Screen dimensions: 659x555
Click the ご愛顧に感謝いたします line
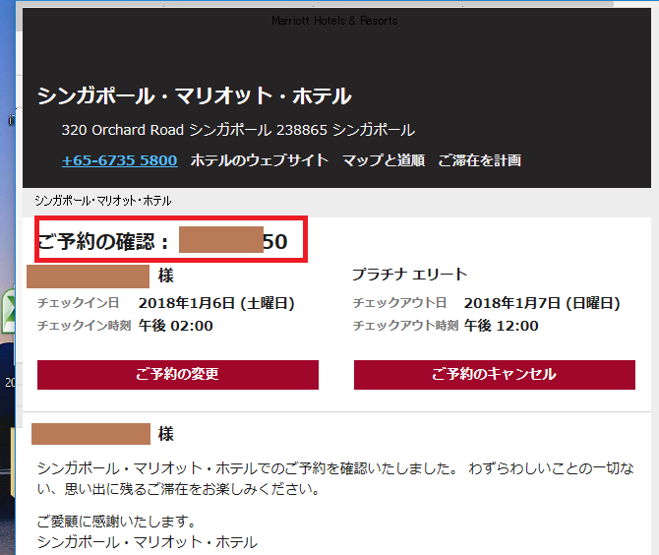[x=116, y=522]
